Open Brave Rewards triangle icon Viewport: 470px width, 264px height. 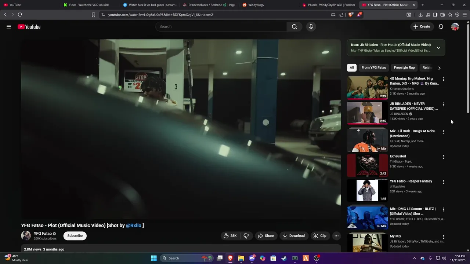coord(359,15)
